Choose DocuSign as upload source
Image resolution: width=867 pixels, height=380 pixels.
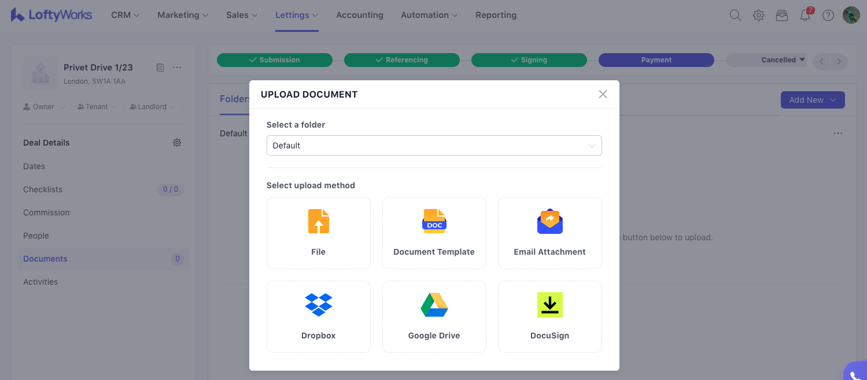tap(549, 316)
